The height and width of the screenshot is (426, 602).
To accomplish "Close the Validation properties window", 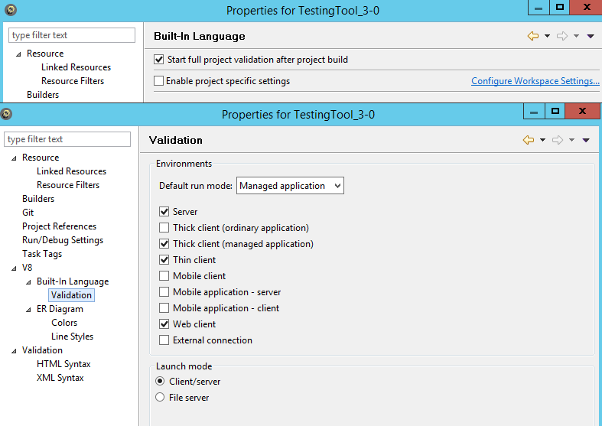I will coord(582,112).
